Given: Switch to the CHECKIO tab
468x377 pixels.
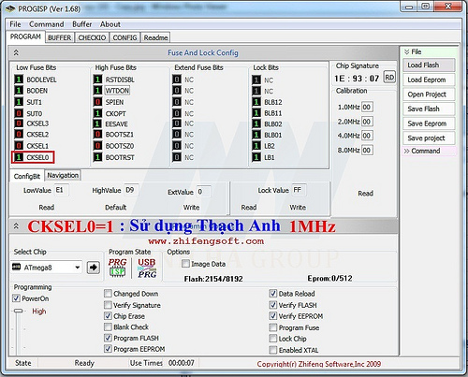Looking at the screenshot, I should [x=92, y=37].
